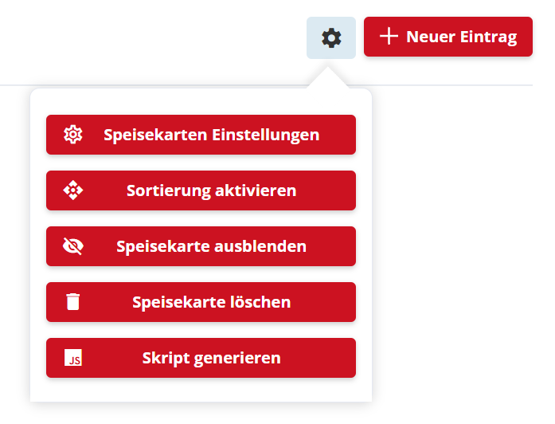Click the JS script file icon
Image resolution: width=555 pixels, height=424 pixels.
[x=73, y=358]
